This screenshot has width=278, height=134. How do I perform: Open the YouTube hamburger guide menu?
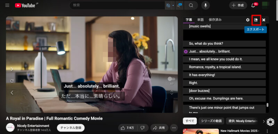pos(7,5)
